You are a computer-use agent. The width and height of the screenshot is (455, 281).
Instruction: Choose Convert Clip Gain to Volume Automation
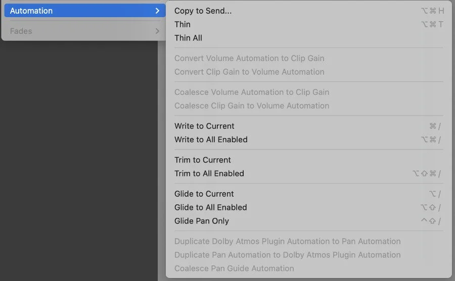pos(309,72)
